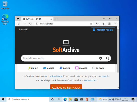Add this page to favorites

pyautogui.click(x=91, y=24)
